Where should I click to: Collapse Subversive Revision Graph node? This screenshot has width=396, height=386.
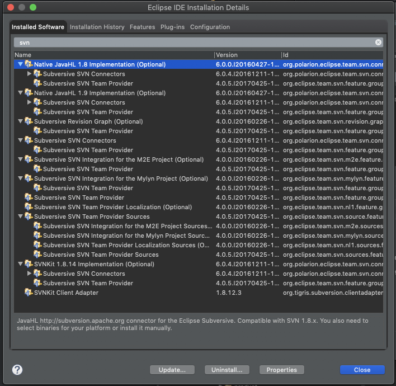[x=21, y=121]
